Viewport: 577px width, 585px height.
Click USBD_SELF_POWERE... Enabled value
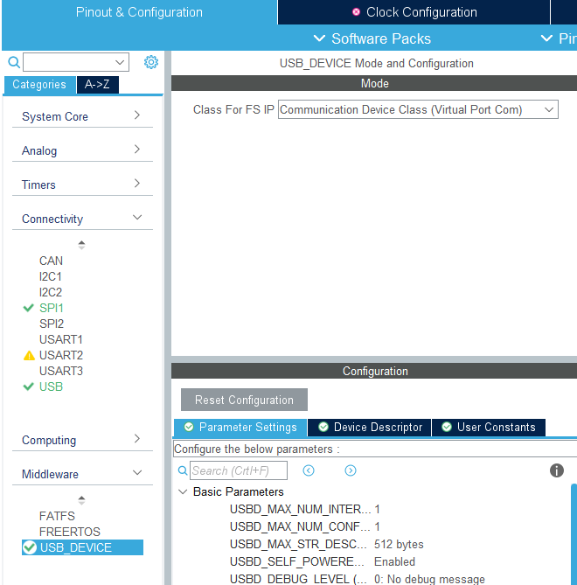(x=394, y=562)
